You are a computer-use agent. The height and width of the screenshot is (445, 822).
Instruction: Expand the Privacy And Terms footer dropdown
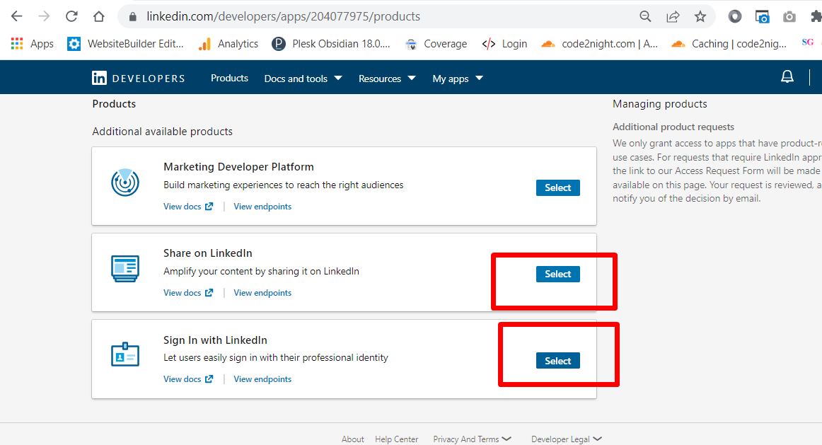pyautogui.click(x=472, y=439)
